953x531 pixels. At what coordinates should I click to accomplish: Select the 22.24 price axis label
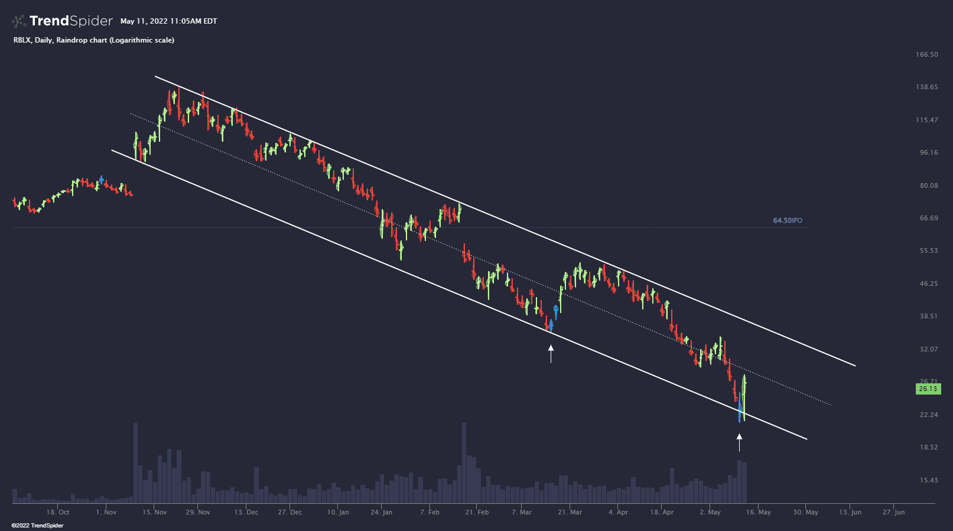929,415
